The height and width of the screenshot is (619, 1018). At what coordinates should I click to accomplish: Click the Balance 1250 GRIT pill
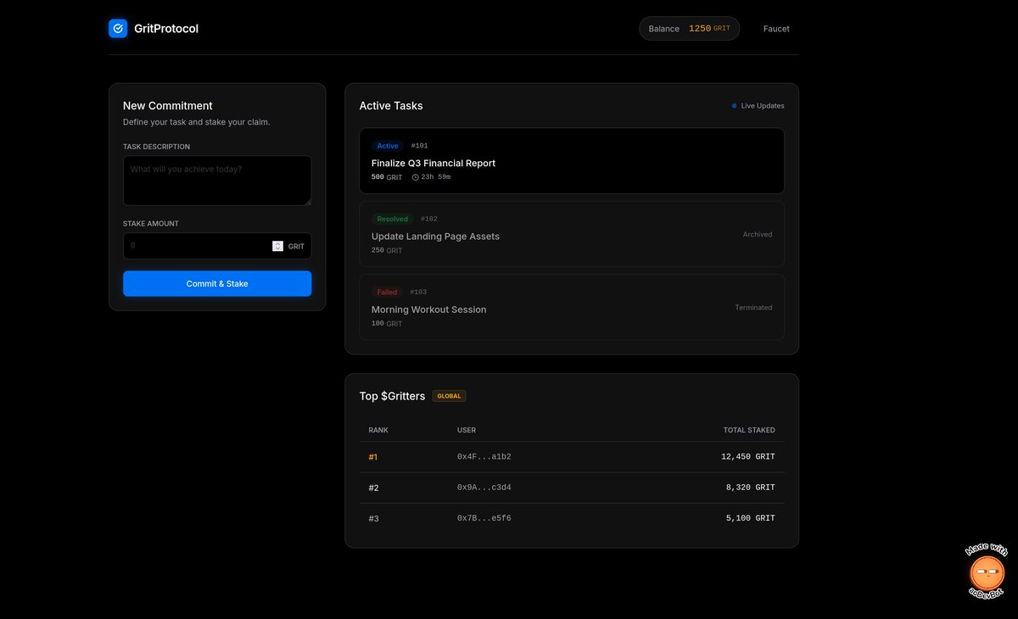(689, 29)
